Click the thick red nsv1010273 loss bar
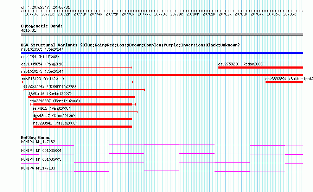The height and width of the screenshot is (192, 313). pos(162,75)
